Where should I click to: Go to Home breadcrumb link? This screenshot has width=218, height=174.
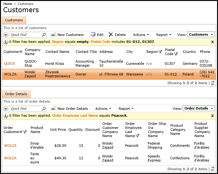click(x=8, y=4)
